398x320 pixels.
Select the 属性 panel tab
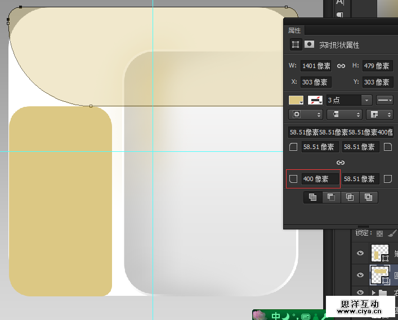[x=294, y=30]
